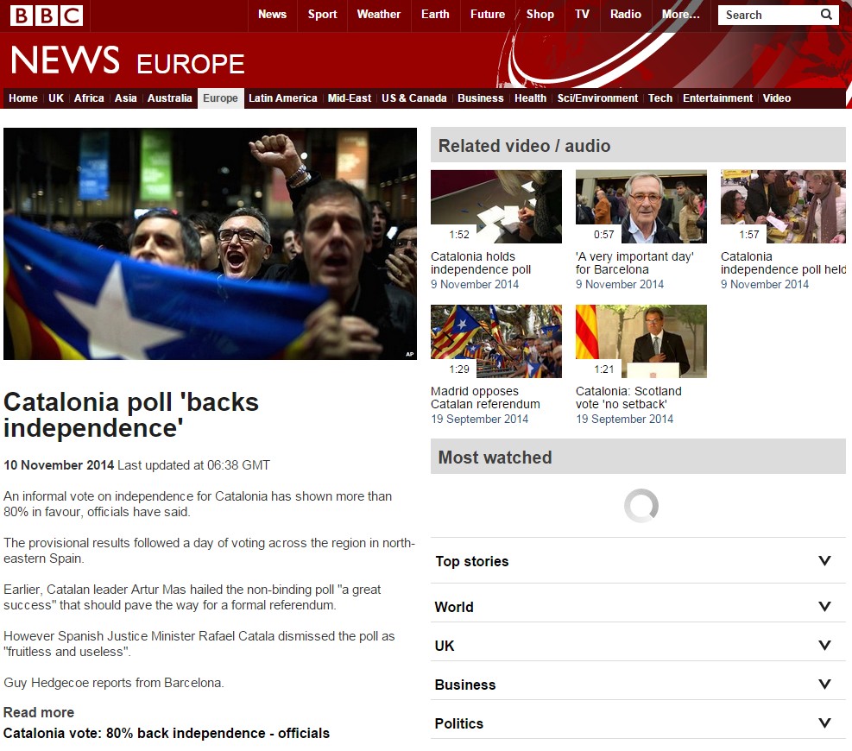The width and height of the screenshot is (852, 751).
Task: Open the More… dropdown in top bar
Action: pos(680,15)
